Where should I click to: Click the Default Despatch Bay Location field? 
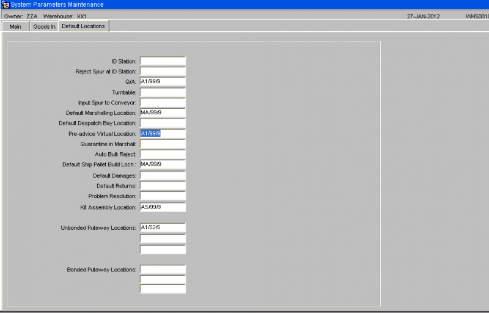click(163, 123)
